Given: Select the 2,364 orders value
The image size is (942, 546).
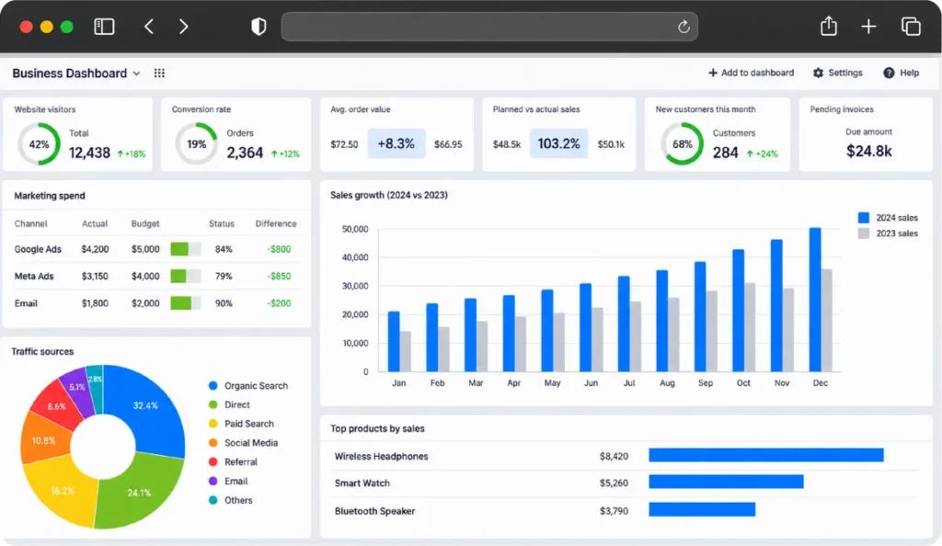Looking at the screenshot, I should tap(245, 153).
